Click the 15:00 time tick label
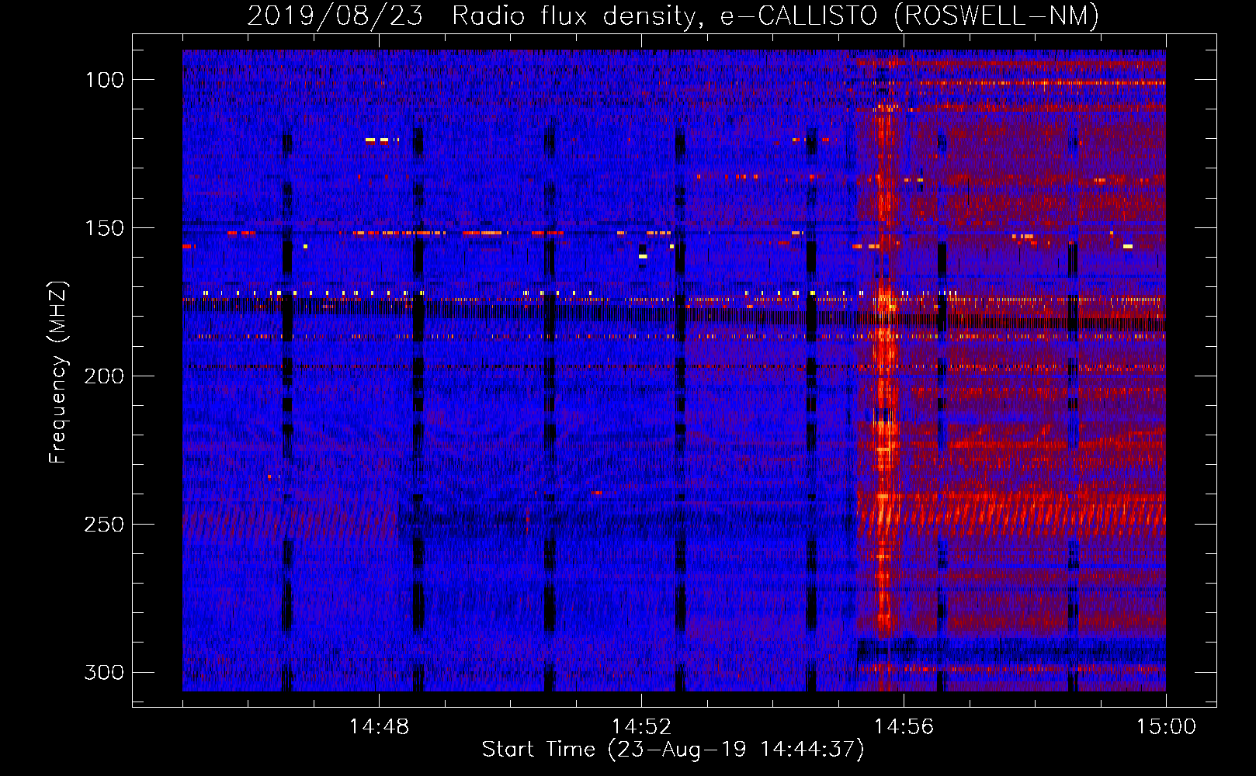 click(x=1166, y=727)
